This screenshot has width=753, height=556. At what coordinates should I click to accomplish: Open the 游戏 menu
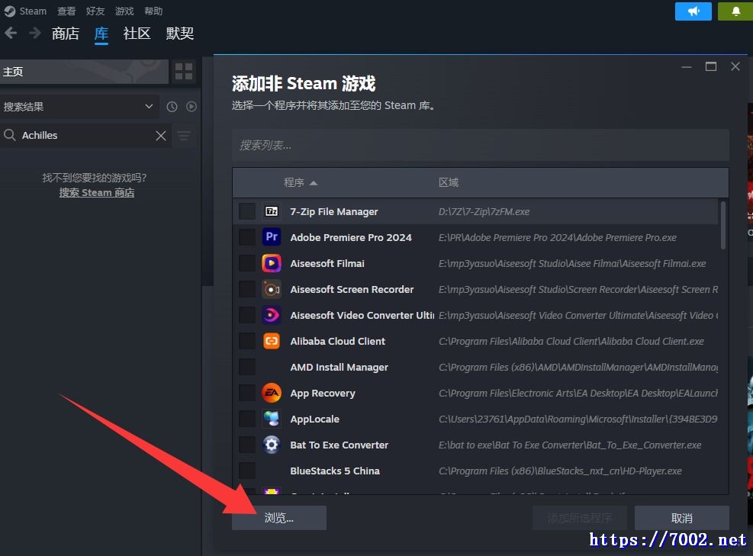click(x=124, y=11)
